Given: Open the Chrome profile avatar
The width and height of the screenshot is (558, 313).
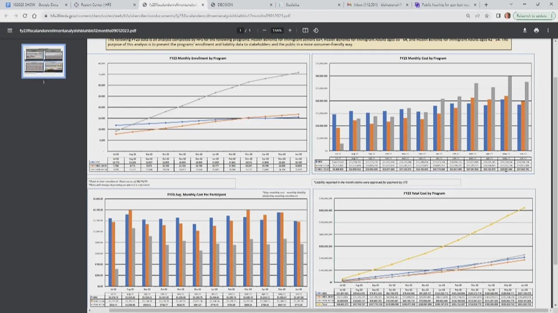Looking at the screenshot, I should 507,16.
